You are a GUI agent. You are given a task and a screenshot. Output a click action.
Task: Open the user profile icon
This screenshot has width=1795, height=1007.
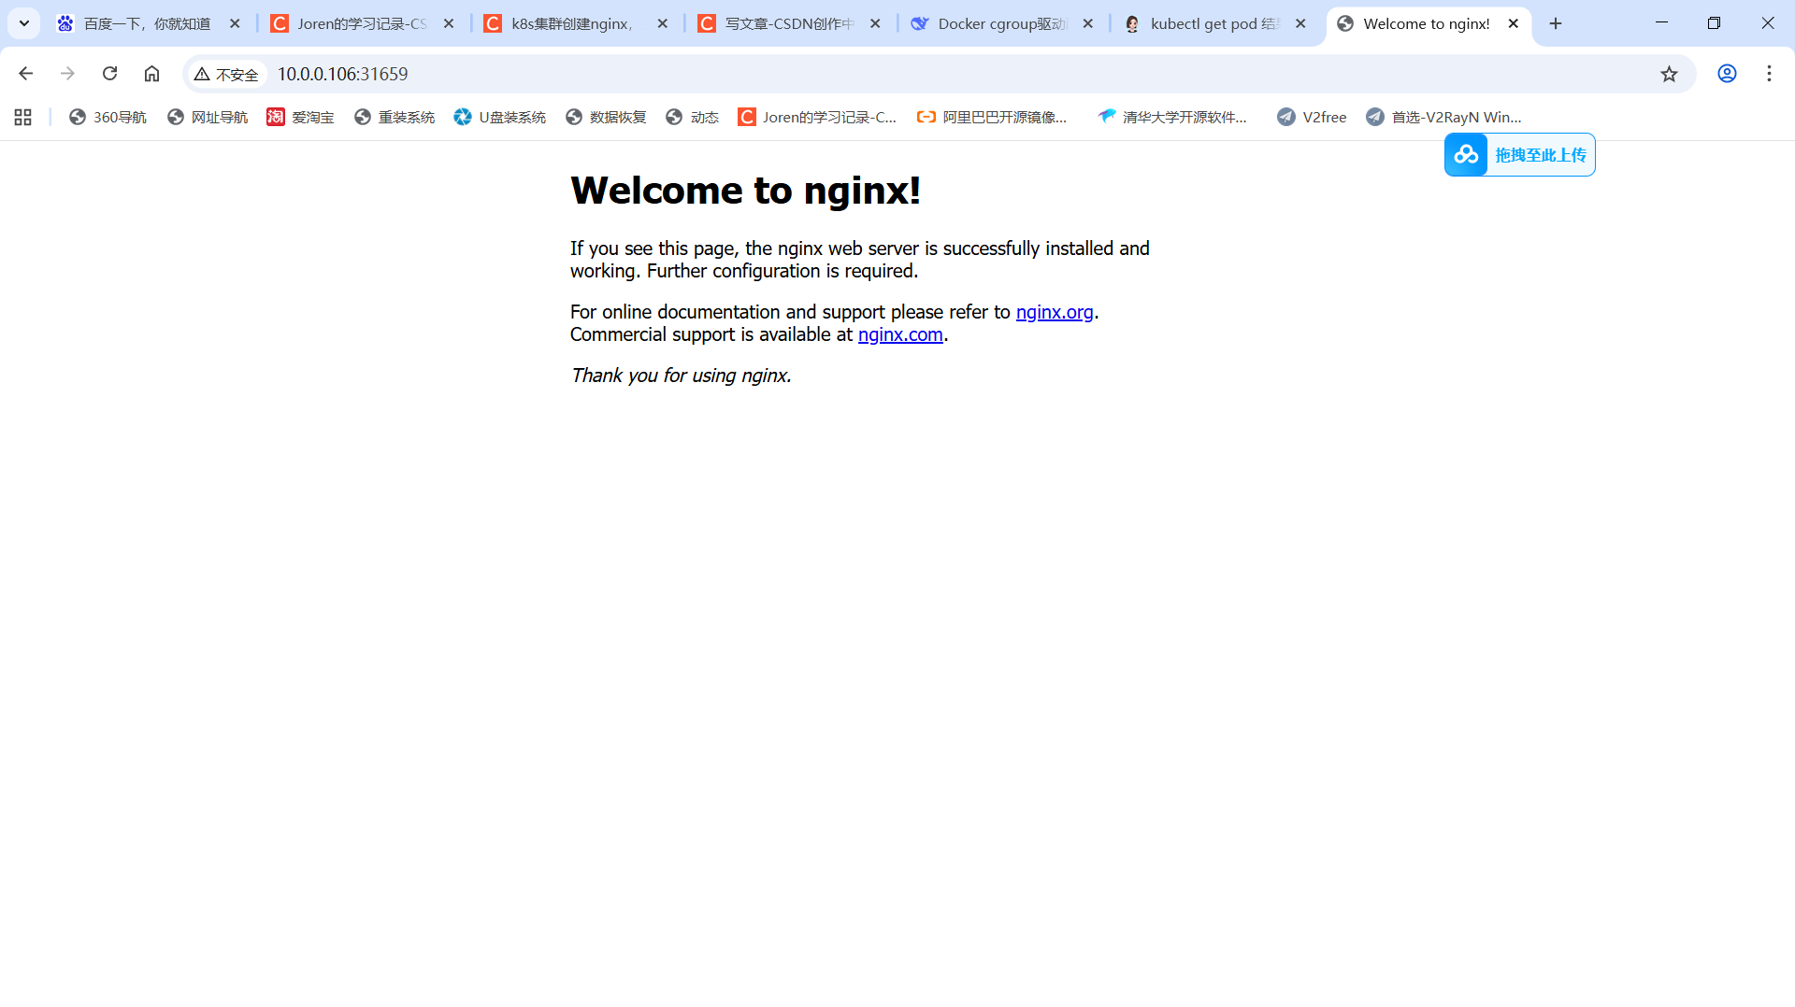[x=1727, y=74]
